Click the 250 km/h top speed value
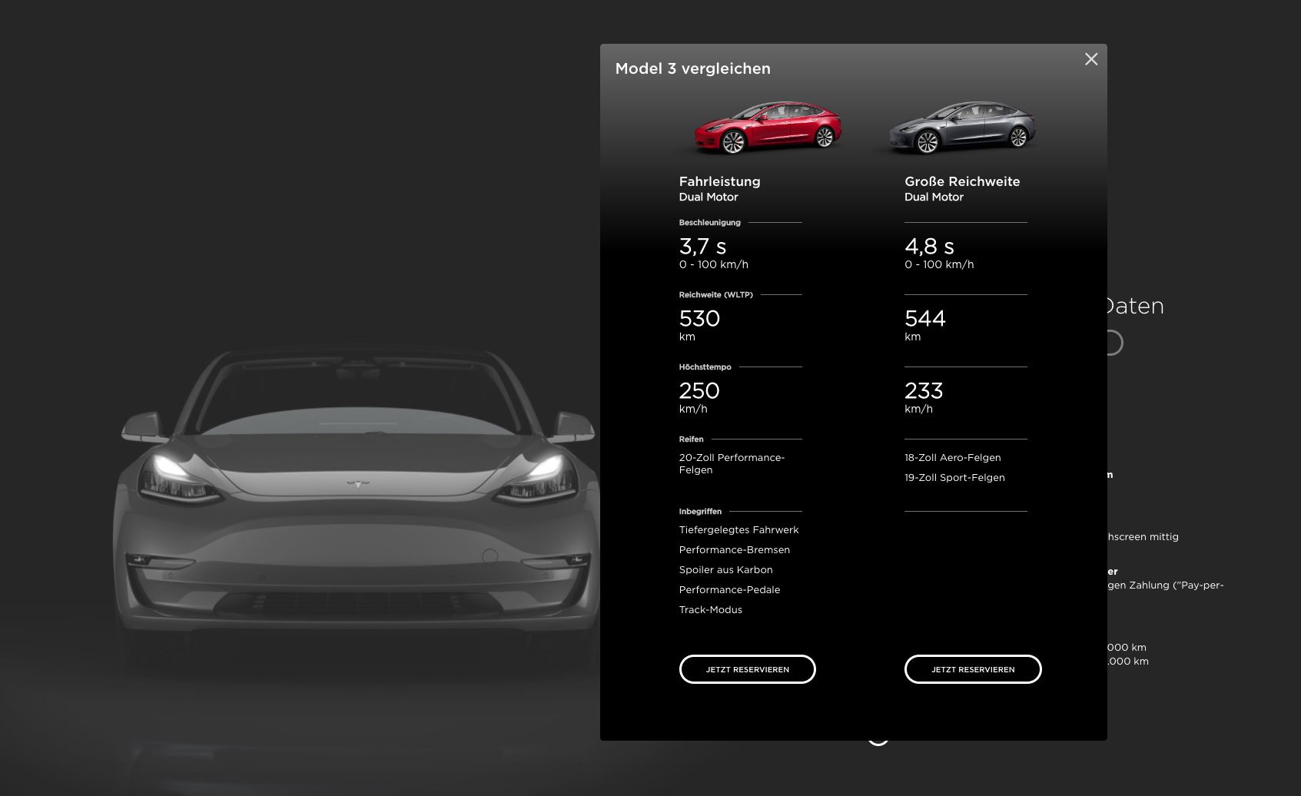 pyautogui.click(x=699, y=390)
